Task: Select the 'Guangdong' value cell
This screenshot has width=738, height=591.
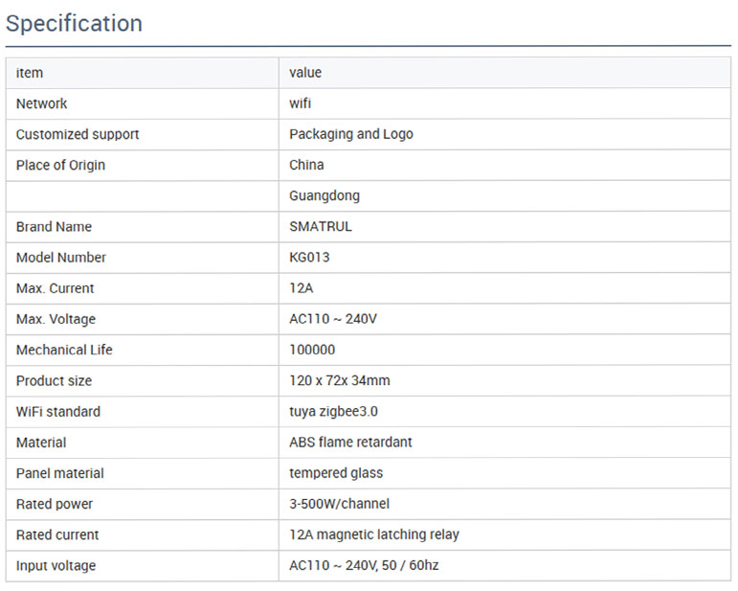Action: tap(324, 195)
